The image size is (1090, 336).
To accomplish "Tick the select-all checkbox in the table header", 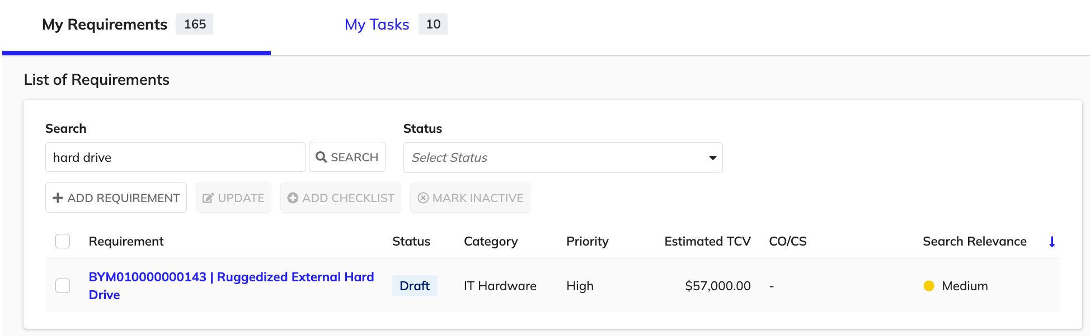I will (63, 241).
